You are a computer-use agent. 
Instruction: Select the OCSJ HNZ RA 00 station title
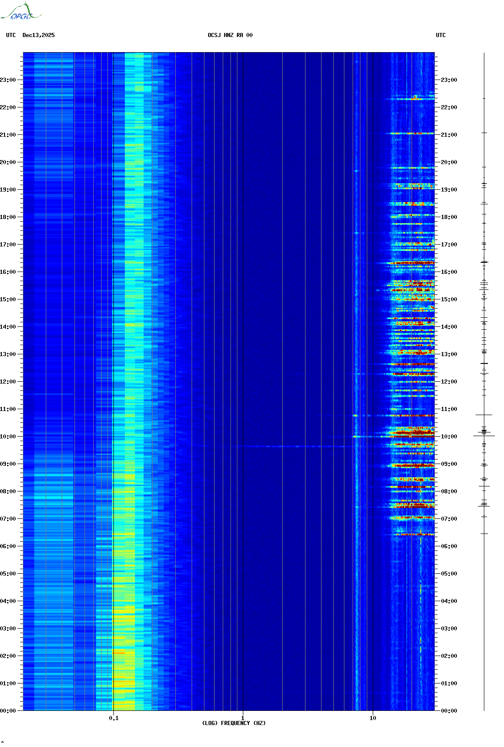tap(230, 35)
